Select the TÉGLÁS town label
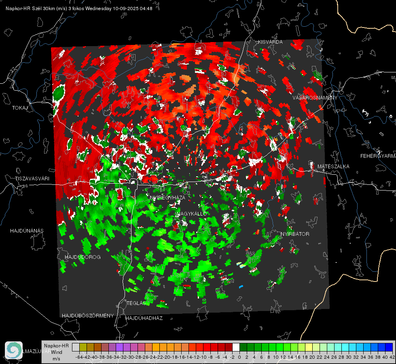Screen dimensions: 396x364 (136, 303)
